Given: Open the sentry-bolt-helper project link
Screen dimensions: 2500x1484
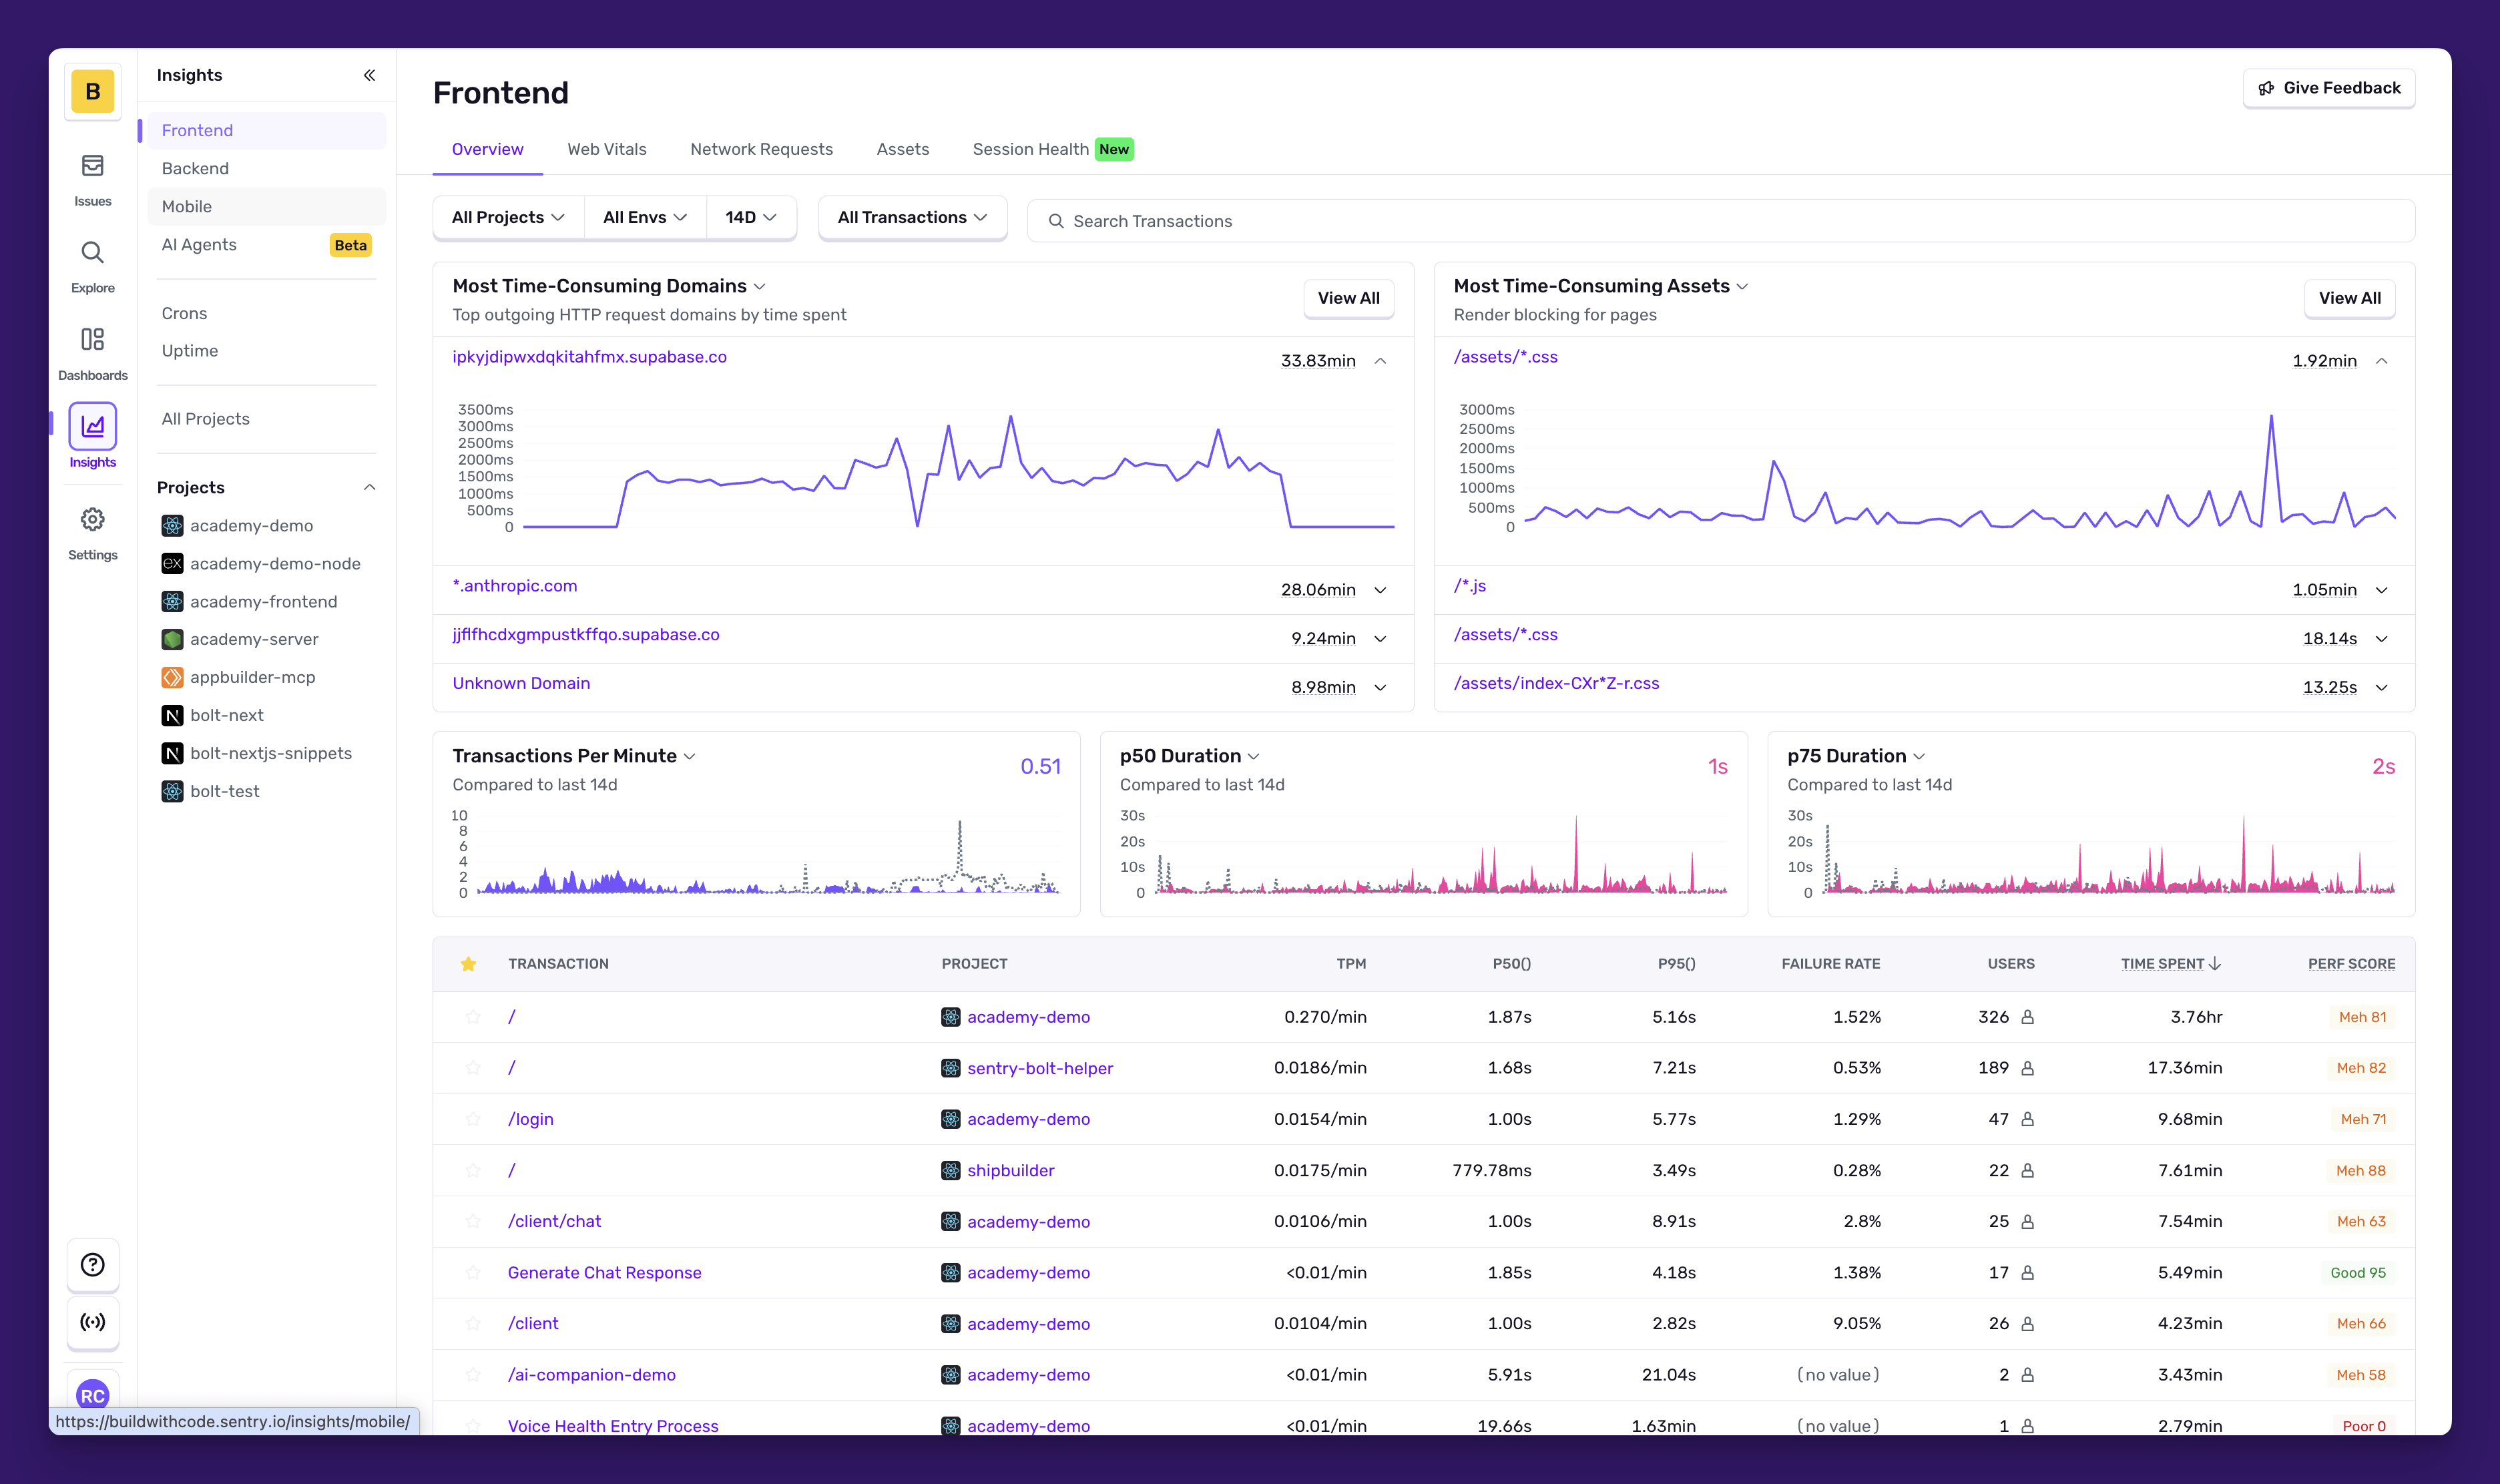Looking at the screenshot, I should 1039,1068.
